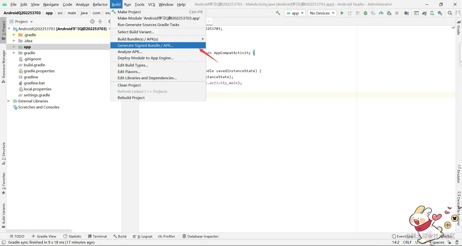Click the locate-file crosshair icon in Project panel
The height and width of the screenshot is (246, 462).
(92, 22)
